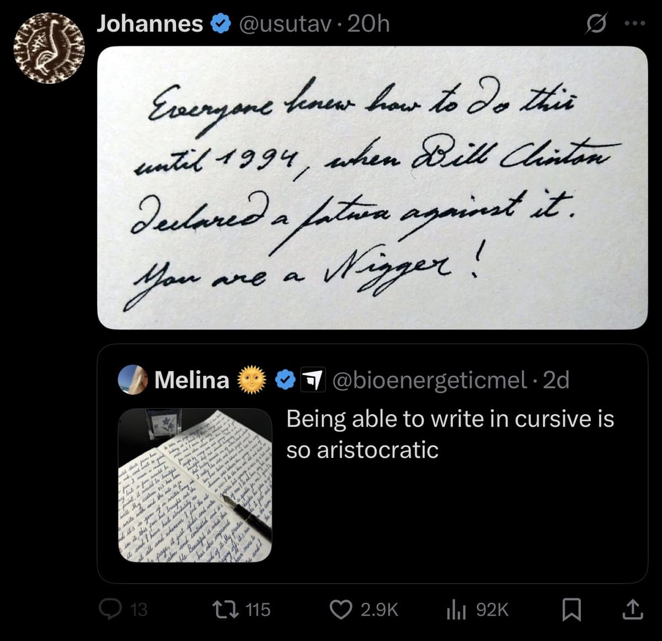Viewport: 662px width, 641px height.
Task: Click the blue verified badge beside Johannes
Action: tap(221, 24)
